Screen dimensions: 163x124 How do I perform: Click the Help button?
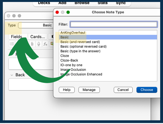coord(67,90)
